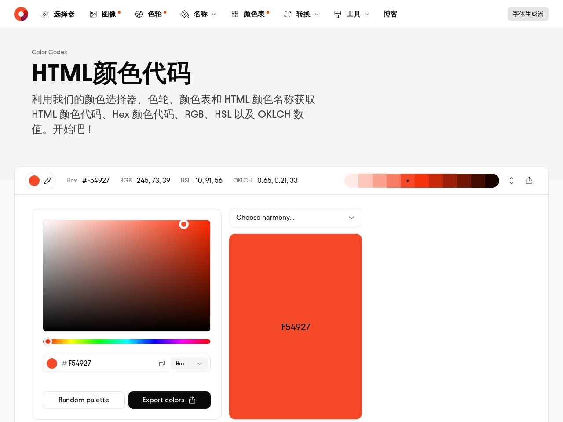Click the 色轮 wheel nav icon

(139, 14)
